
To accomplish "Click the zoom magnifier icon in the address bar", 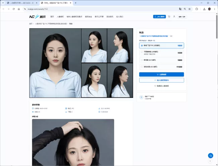I will tap(185, 9).
